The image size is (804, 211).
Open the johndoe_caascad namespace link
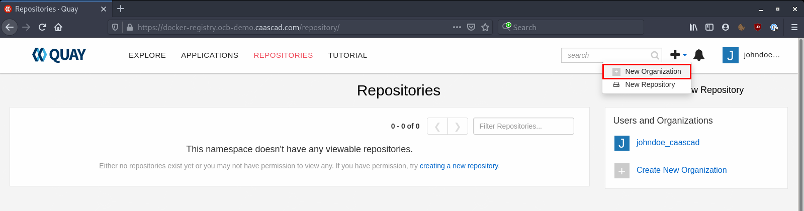668,143
